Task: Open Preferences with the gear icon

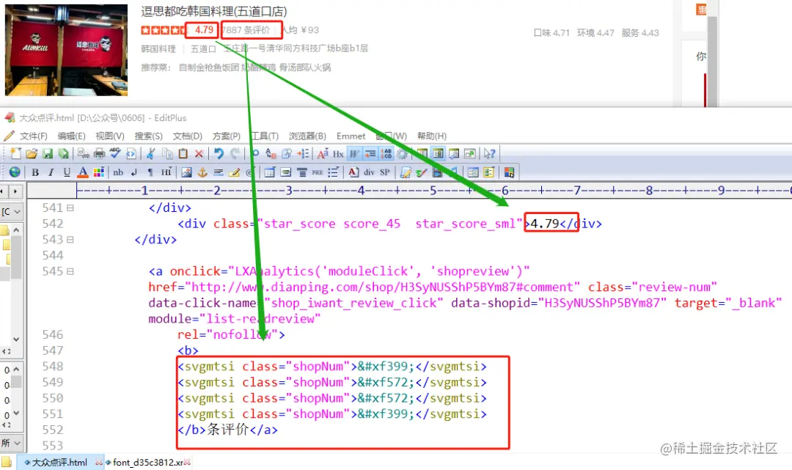Action: pyautogui.click(x=402, y=153)
